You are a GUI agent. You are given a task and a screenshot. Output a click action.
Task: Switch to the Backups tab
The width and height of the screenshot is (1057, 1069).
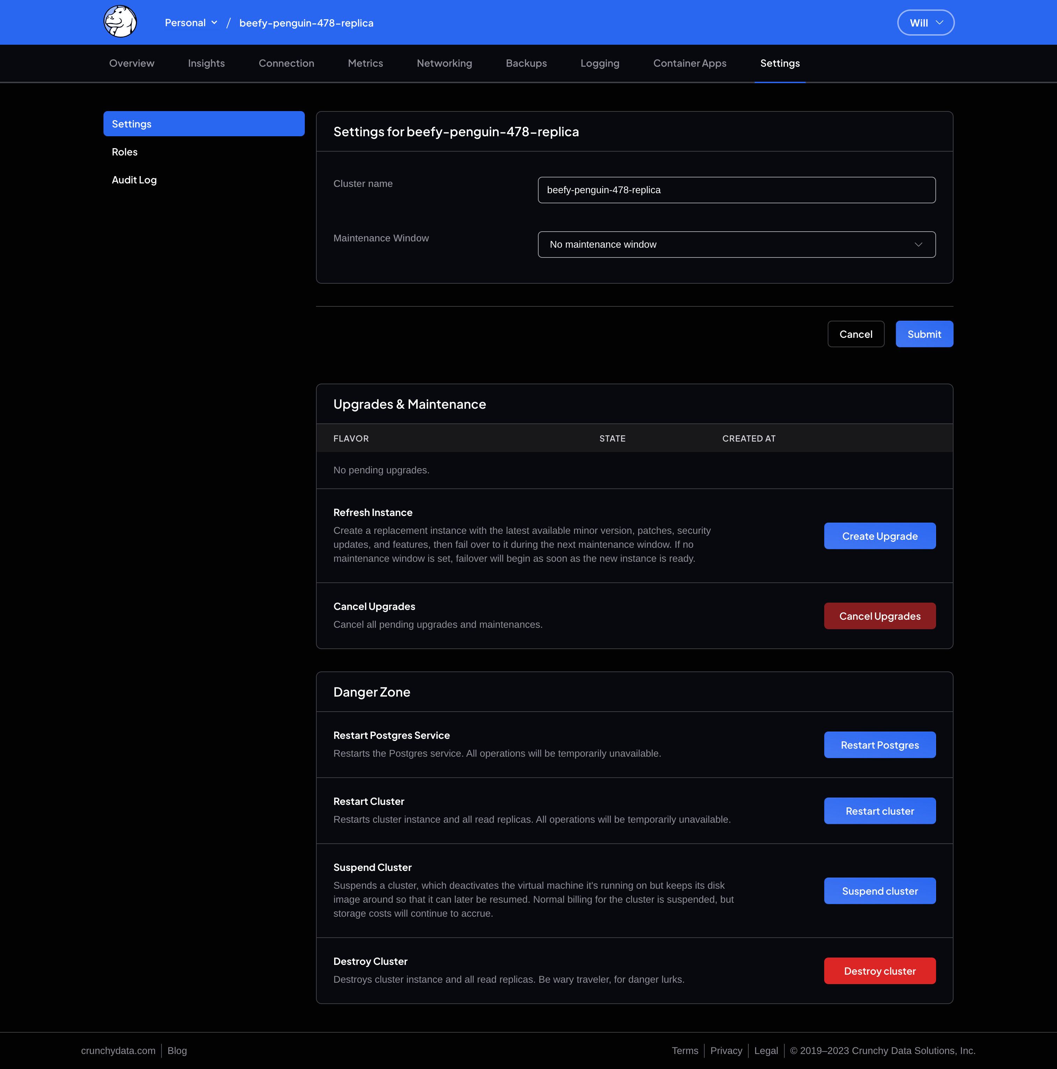(x=526, y=63)
